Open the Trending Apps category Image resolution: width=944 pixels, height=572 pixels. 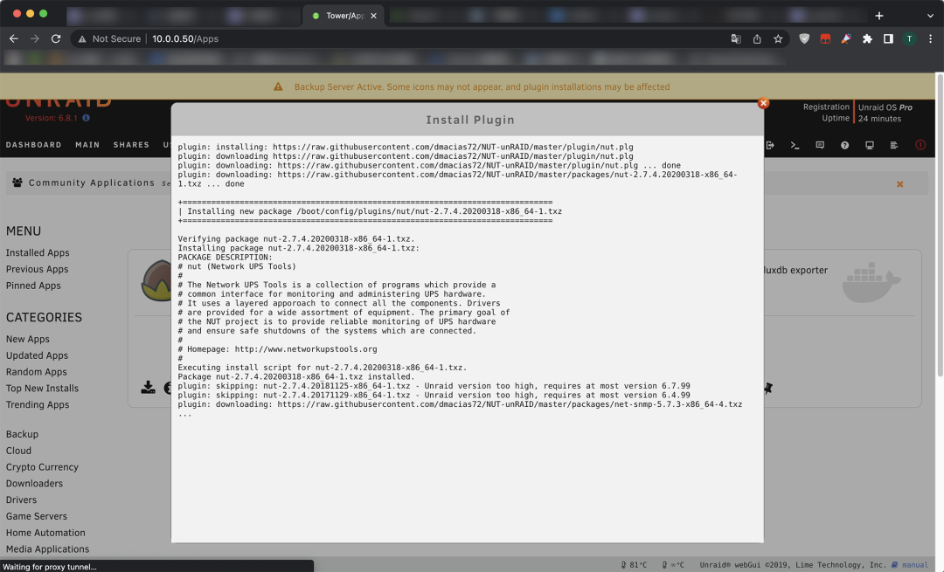[38, 404]
